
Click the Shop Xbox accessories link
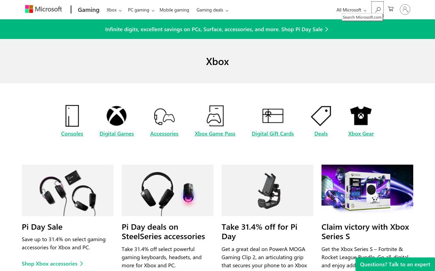pos(52,264)
